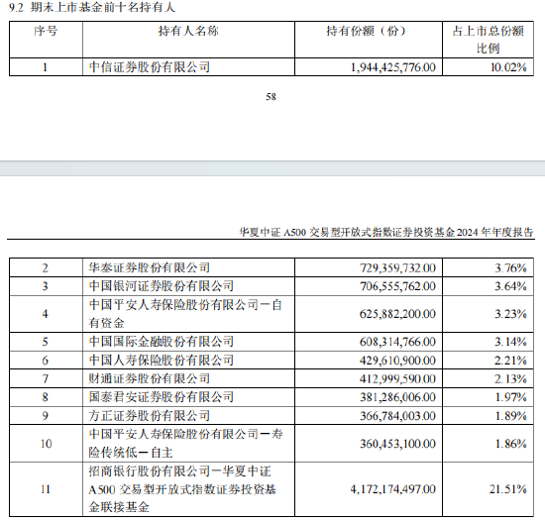
Task: Select holder name 财通证券股份有限公司
Action: (150, 378)
